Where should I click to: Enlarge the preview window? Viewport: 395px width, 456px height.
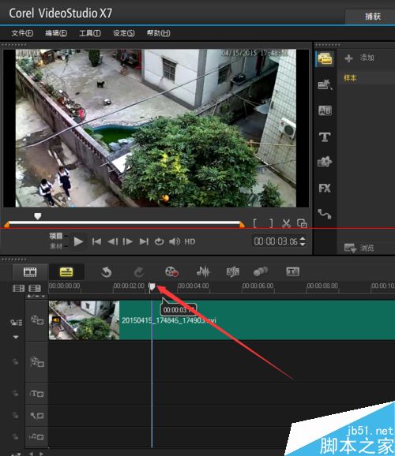coord(302,223)
